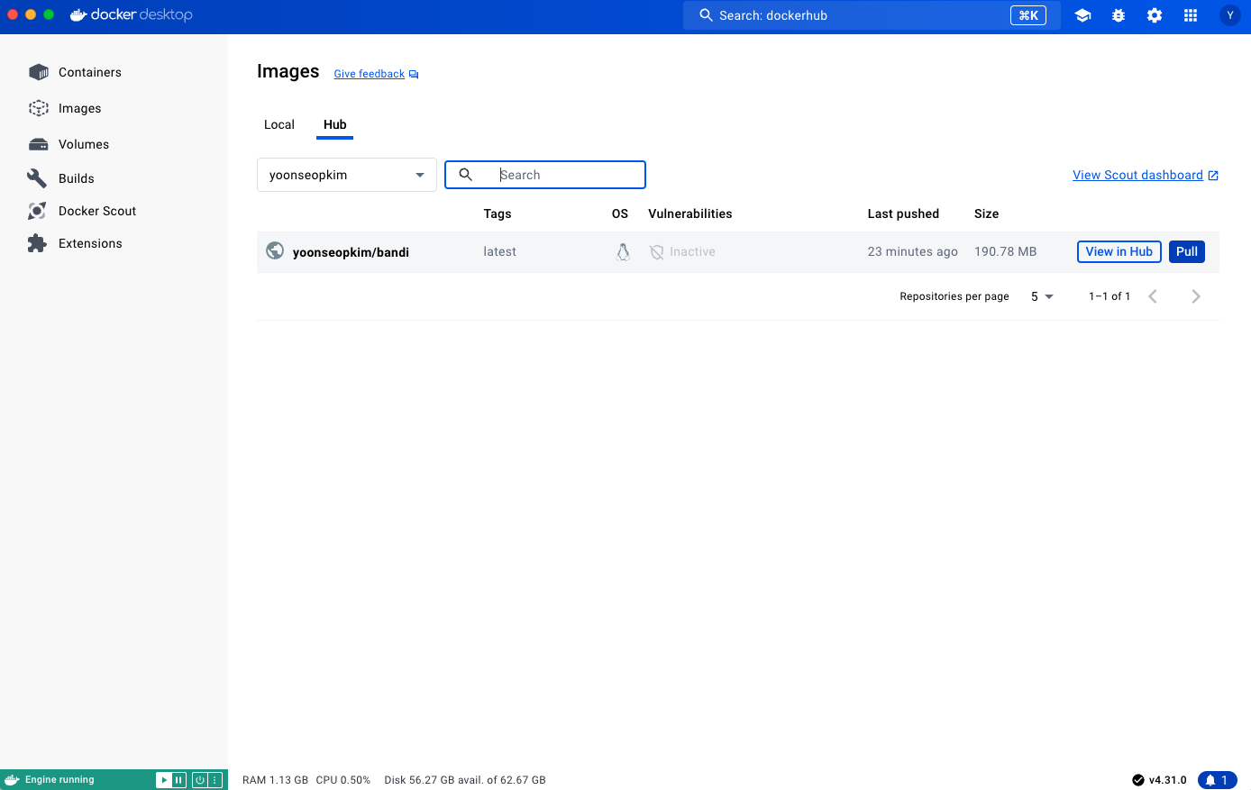Click the inactive vulnerabilities shield icon

(x=657, y=252)
